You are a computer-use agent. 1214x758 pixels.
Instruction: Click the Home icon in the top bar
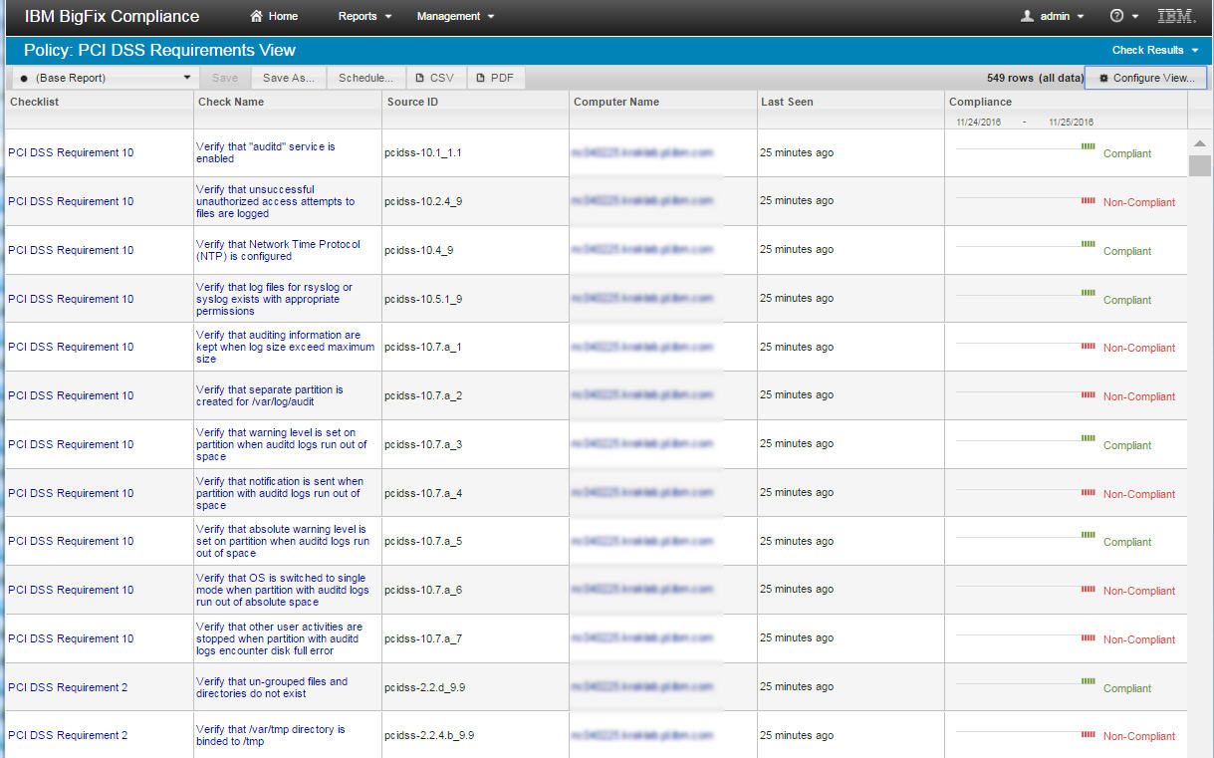tap(254, 16)
